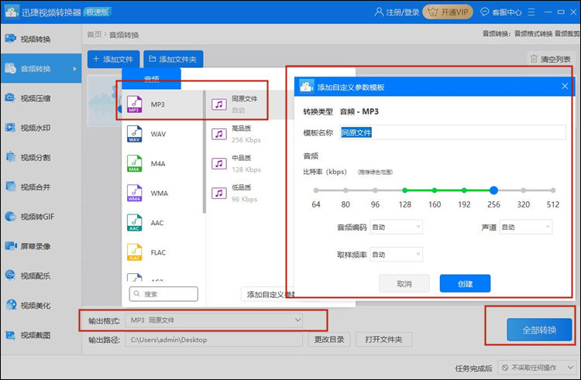Open 视频配乐 tool
The image size is (581, 380).
41,276
